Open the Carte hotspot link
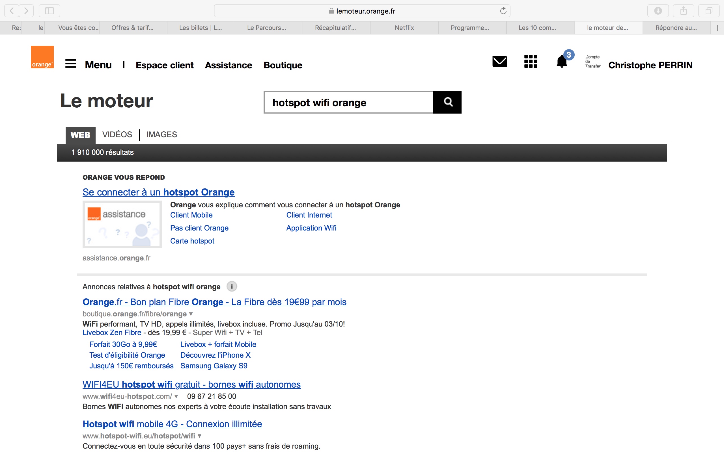724x452 pixels. point(192,241)
